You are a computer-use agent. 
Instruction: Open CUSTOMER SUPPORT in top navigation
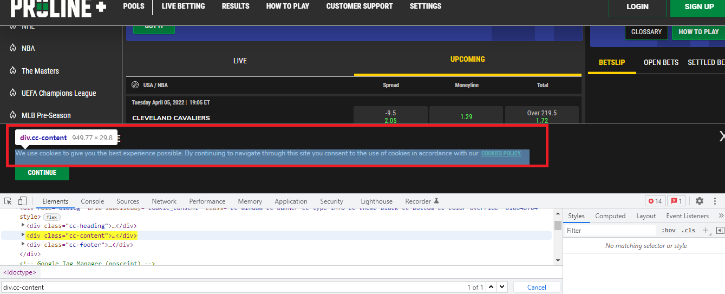(360, 6)
